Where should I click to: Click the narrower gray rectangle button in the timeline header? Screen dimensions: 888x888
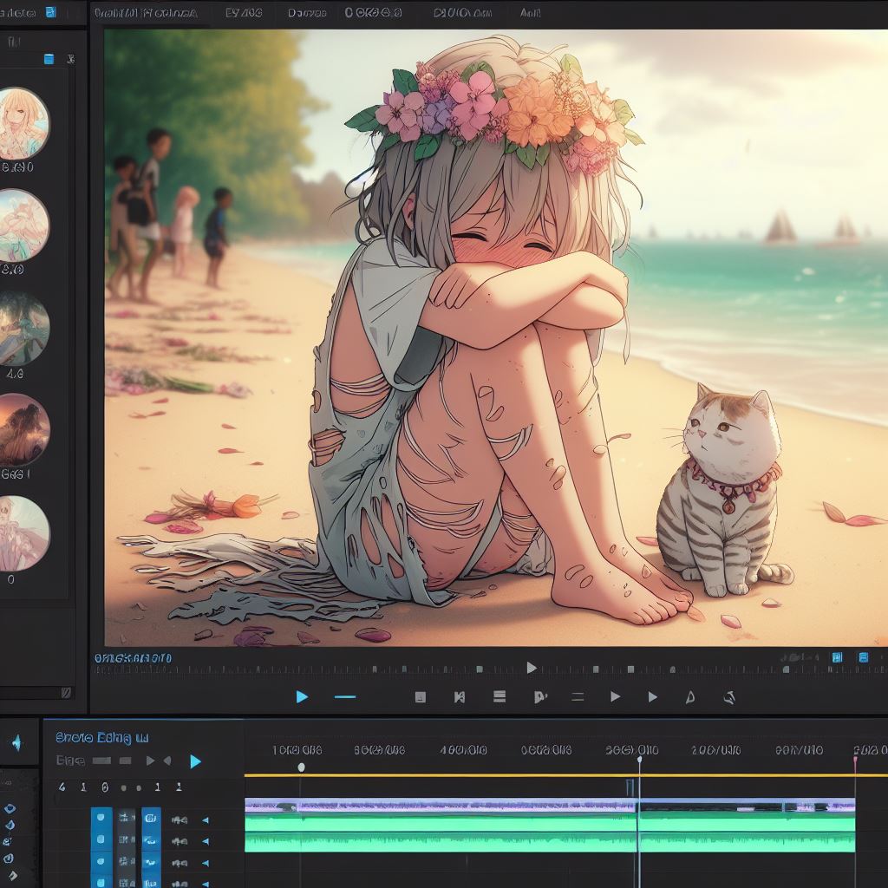125,761
